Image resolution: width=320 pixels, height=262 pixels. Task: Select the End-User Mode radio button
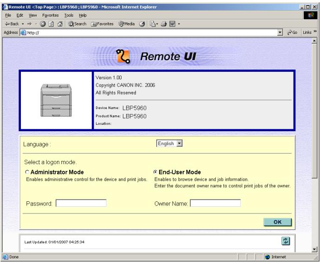tap(155, 172)
